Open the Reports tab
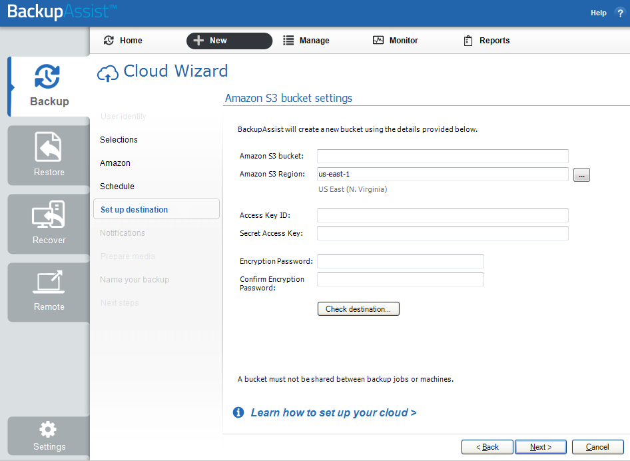The height and width of the screenshot is (461, 630). (487, 41)
